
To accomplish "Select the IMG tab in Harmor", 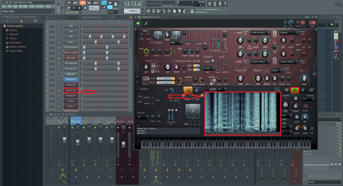I will pyautogui.click(x=295, y=90).
